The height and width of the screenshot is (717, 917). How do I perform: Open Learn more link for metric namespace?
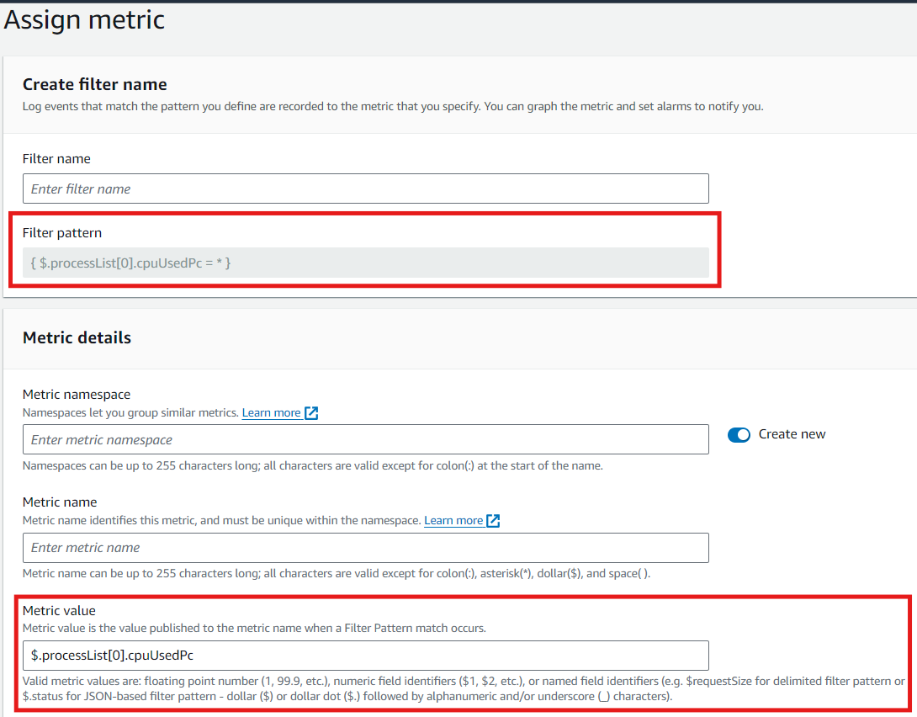[x=272, y=413]
